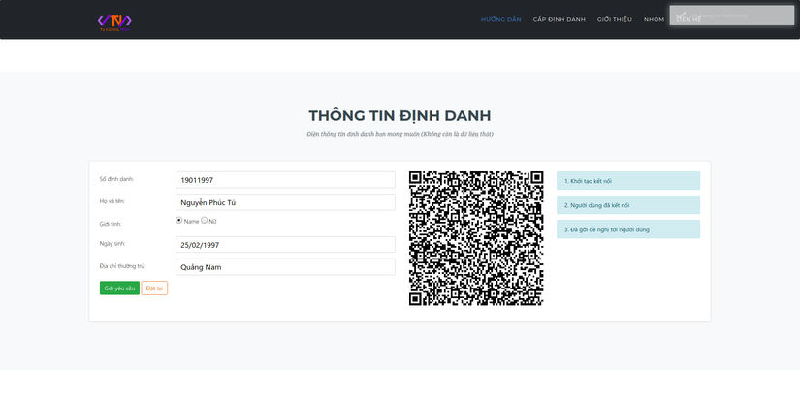Submit with the Gởi yêu cầu button
The height and width of the screenshot is (396, 800).
click(119, 289)
